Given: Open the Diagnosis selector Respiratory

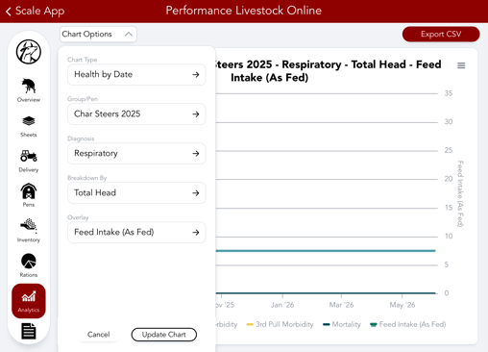Looking at the screenshot, I should (x=136, y=153).
